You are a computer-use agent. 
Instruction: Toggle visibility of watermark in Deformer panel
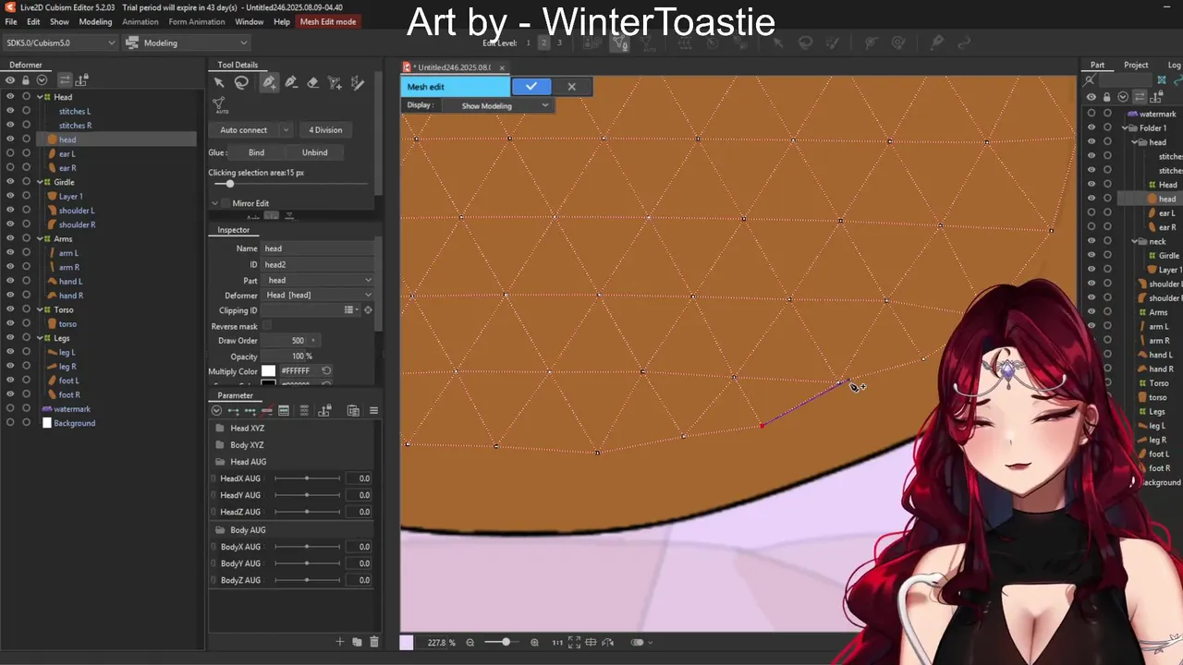(10, 408)
